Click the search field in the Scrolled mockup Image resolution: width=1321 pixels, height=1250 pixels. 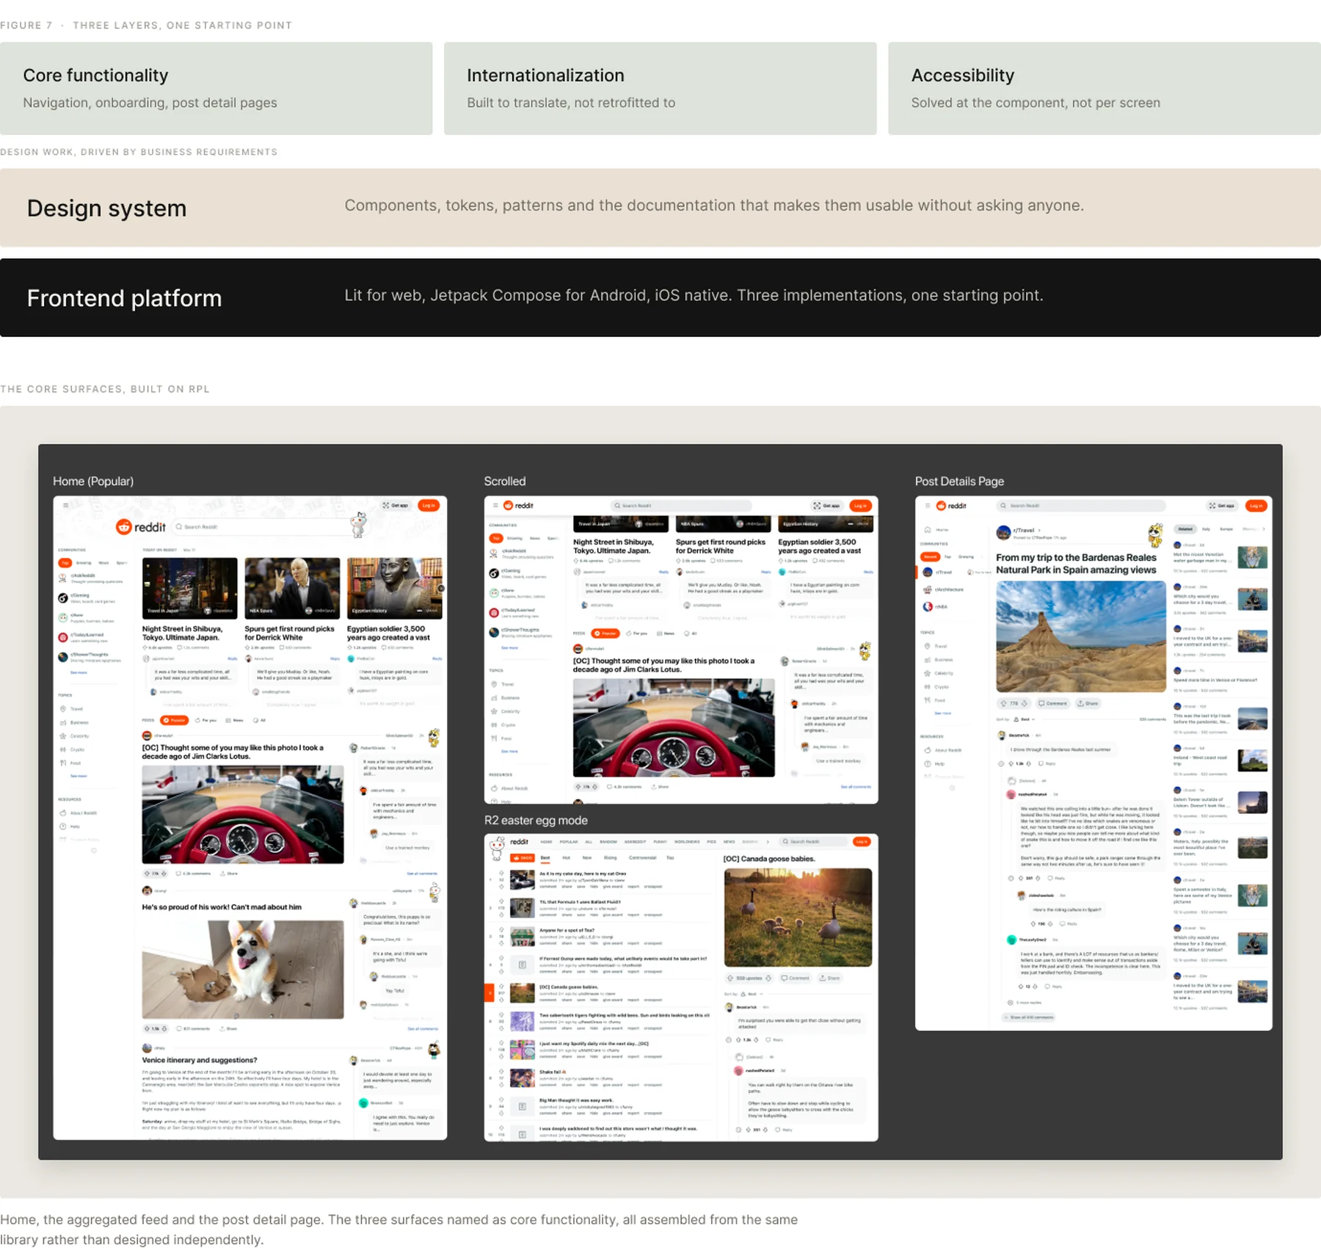(681, 506)
